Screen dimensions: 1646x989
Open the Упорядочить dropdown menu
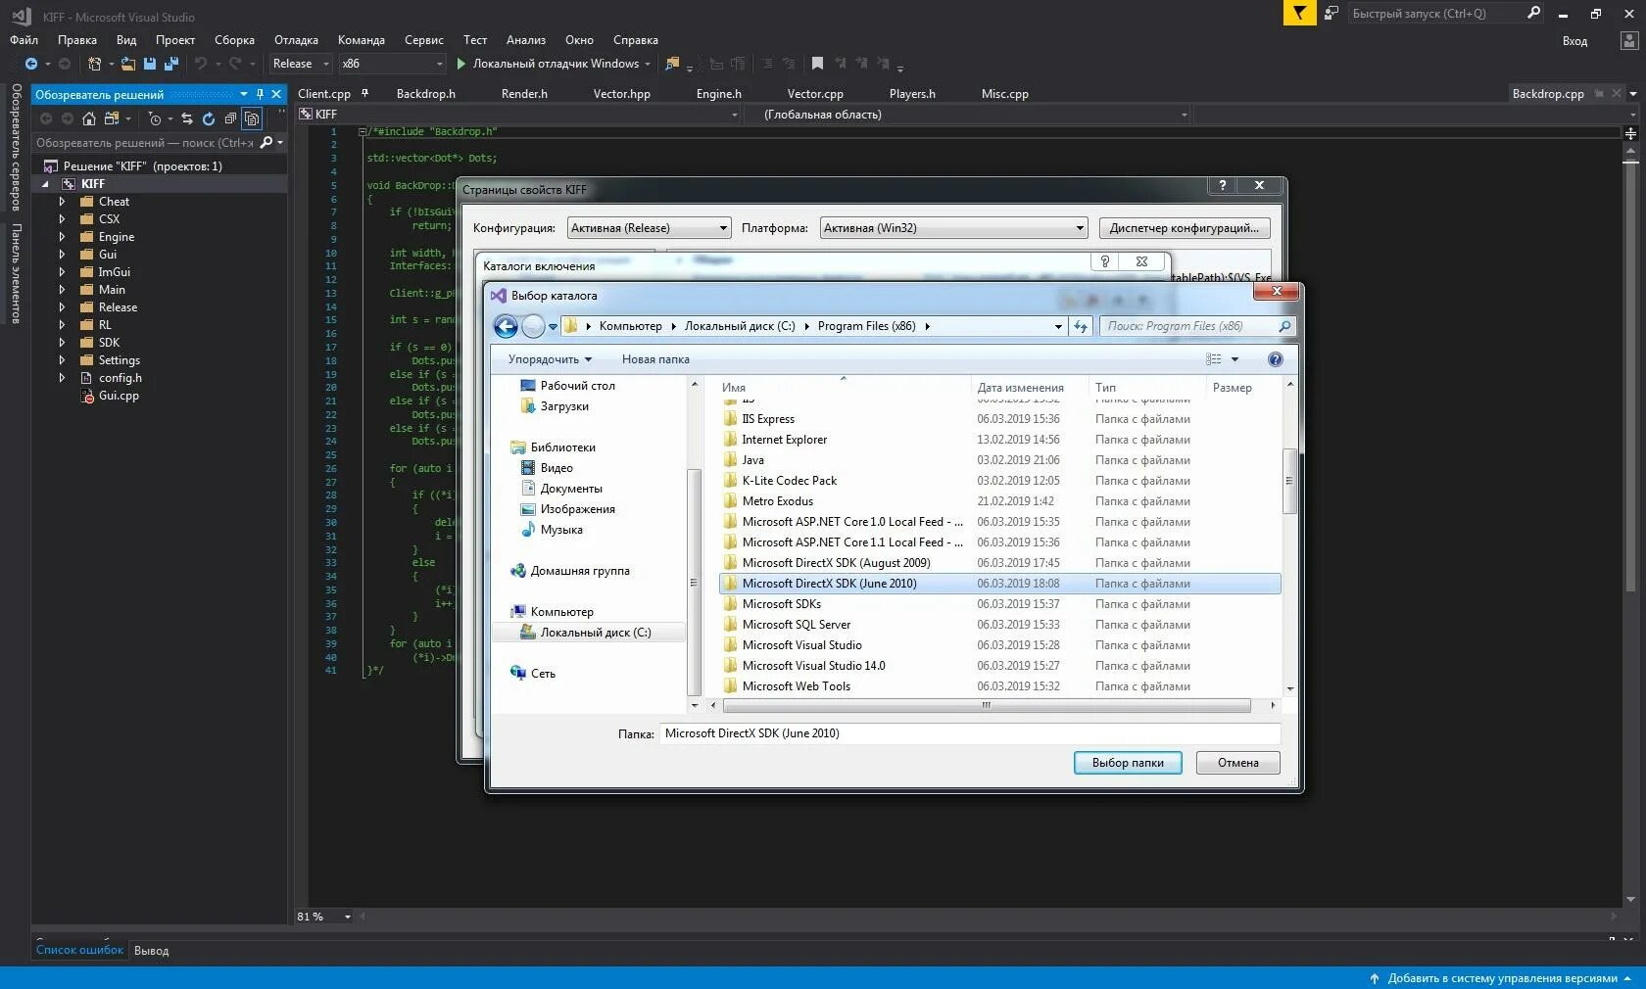550,359
